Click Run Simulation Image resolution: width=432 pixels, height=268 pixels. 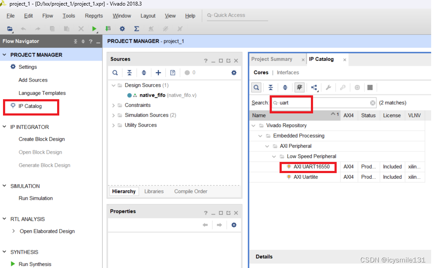click(x=36, y=198)
